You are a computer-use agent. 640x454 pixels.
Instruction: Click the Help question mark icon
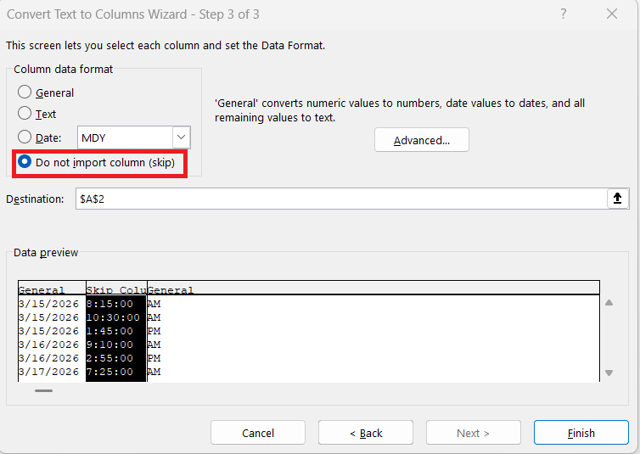point(564,14)
